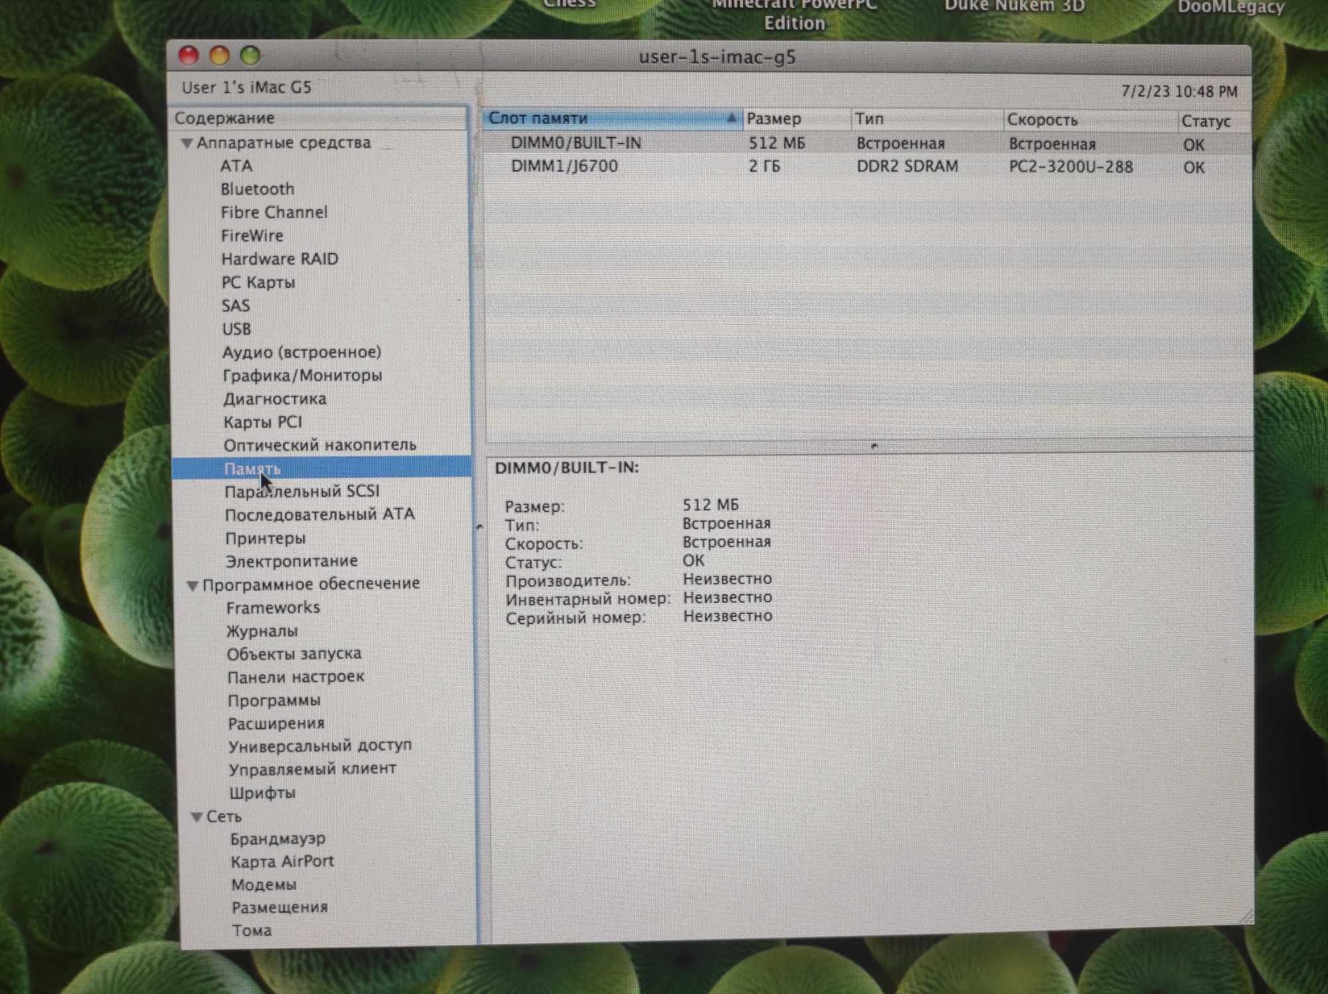Open Графика/Мониторы category
This screenshot has height=994, width=1328.
coord(302,375)
